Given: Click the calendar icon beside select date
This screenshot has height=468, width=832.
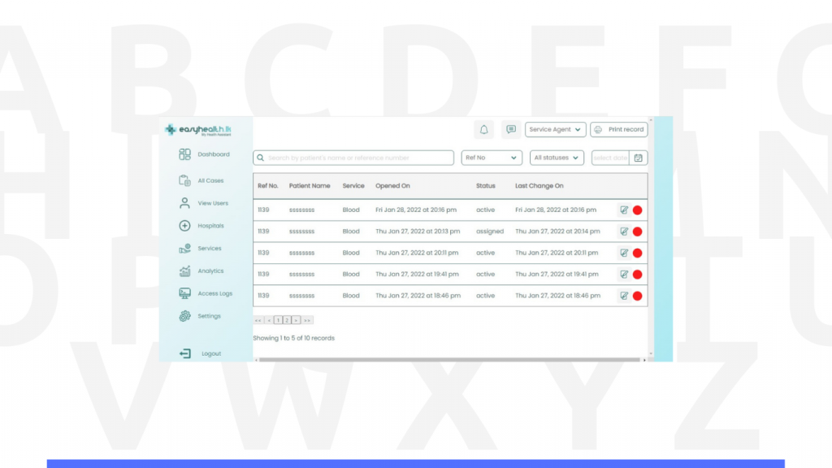Looking at the screenshot, I should tap(639, 158).
